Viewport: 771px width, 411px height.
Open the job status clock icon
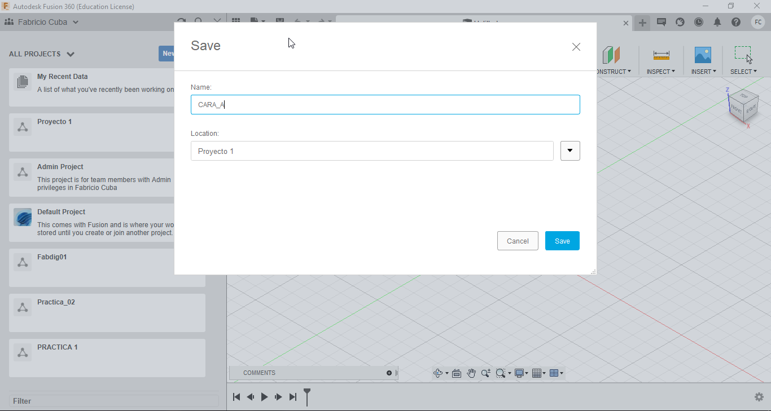point(699,22)
